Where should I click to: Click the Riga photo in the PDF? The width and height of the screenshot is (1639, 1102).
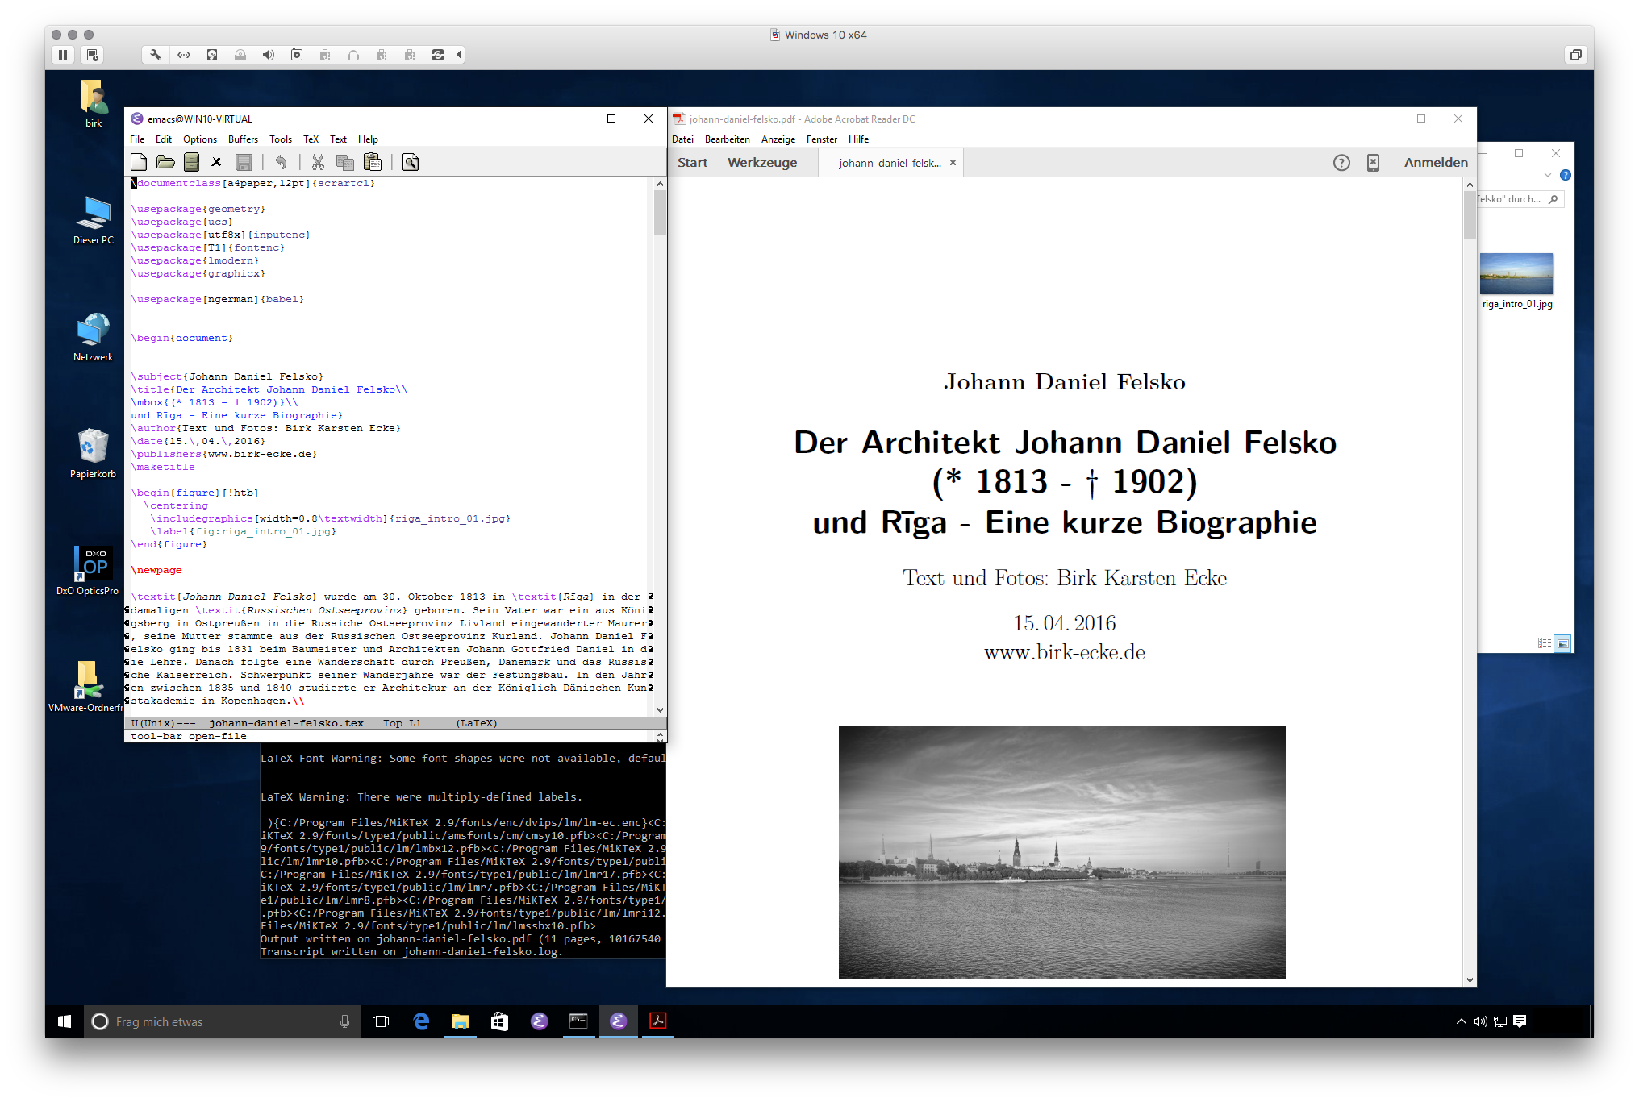1061,852
